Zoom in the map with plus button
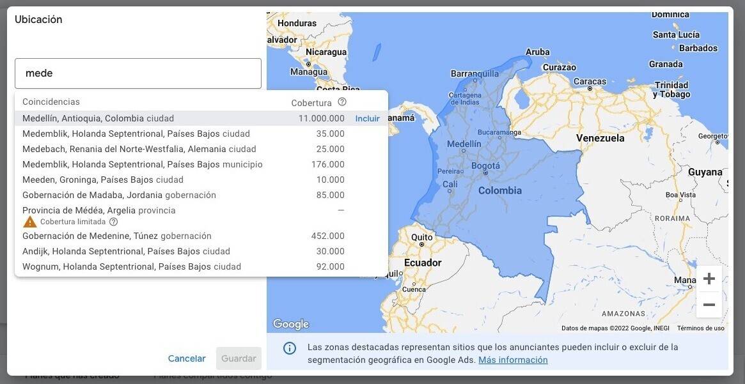The image size is (745, 384). [x=709, y=279]
